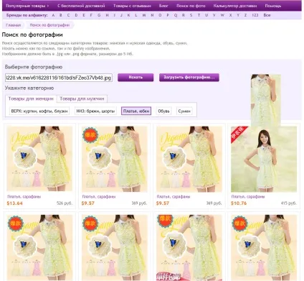Filter brands by letter D
Image resolution: width=304 pixels, height=281 pixels.
(x=76, y=15)
